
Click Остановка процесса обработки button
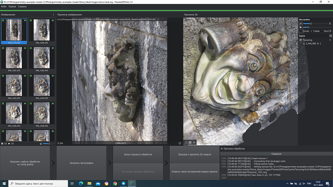[x=138, y=172]
